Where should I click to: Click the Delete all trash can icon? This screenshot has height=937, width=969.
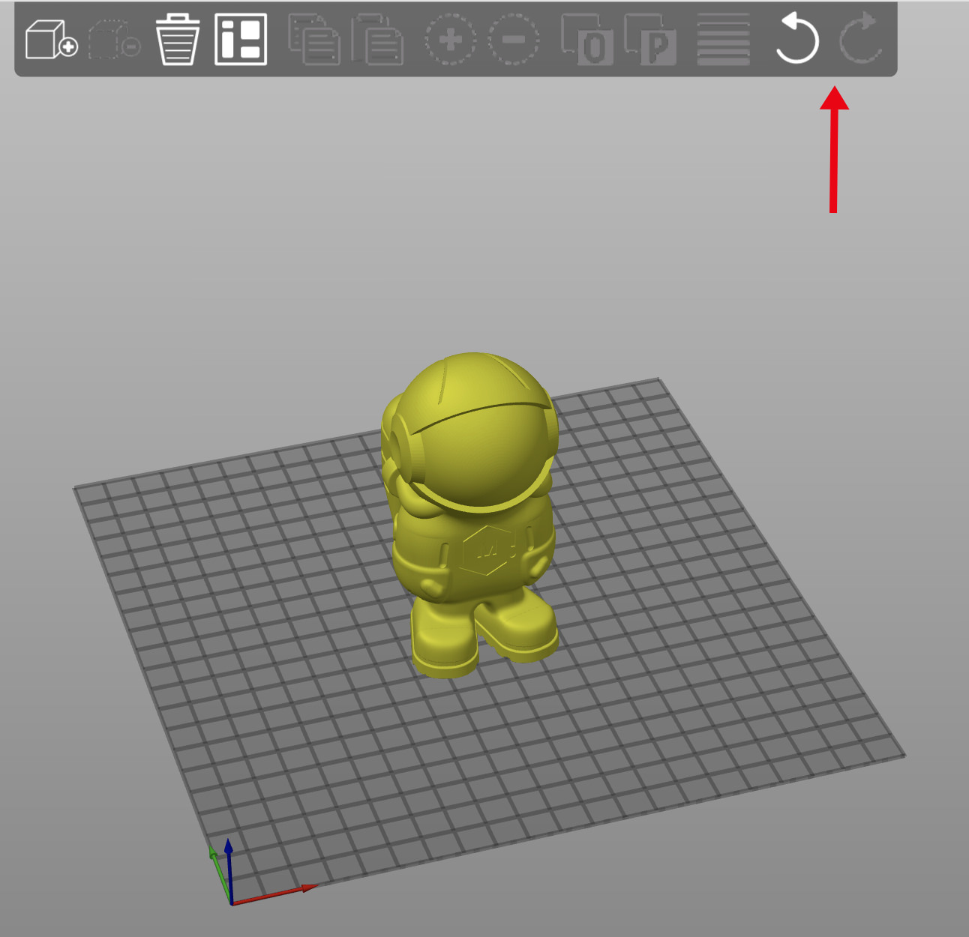[178, 39]
